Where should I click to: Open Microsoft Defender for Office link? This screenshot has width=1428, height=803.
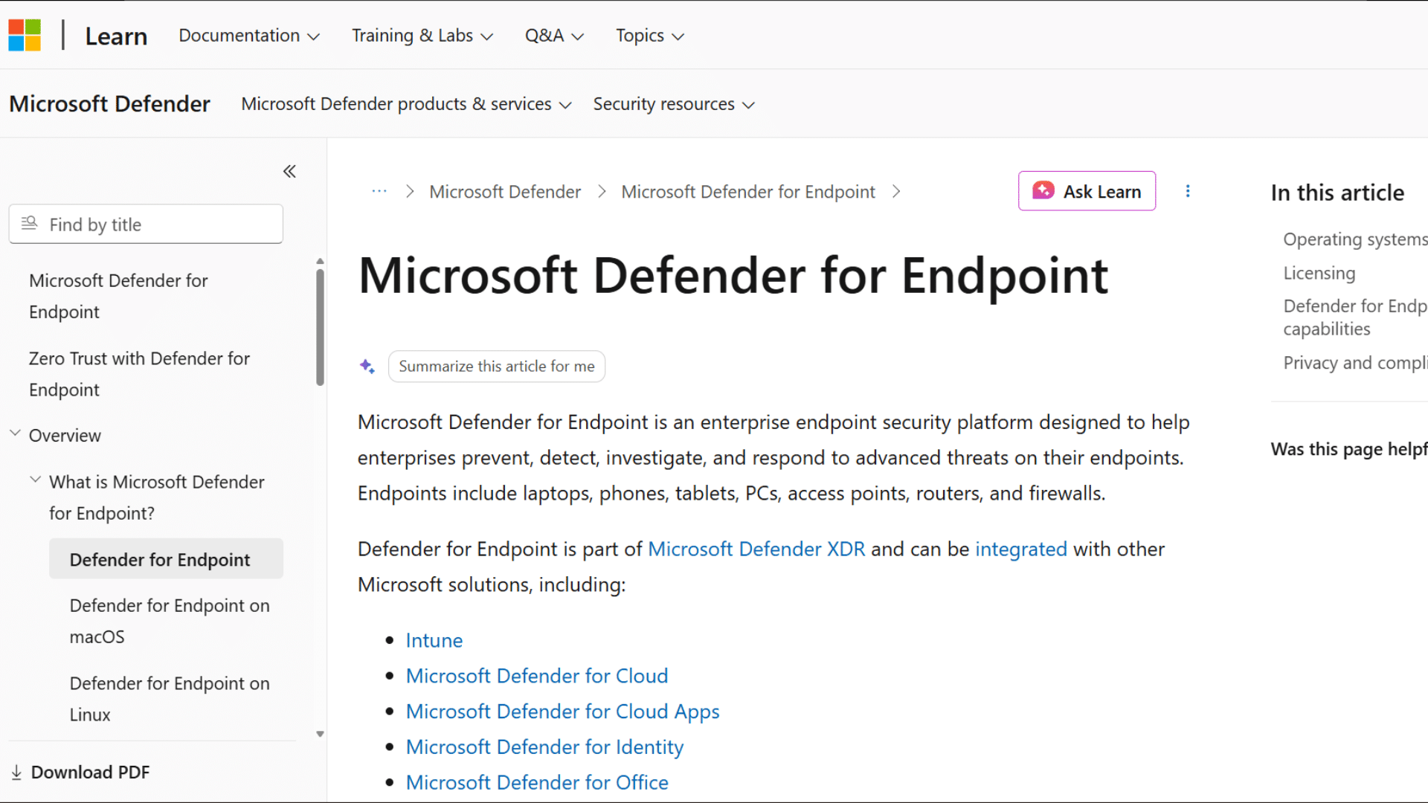[537, 783]
